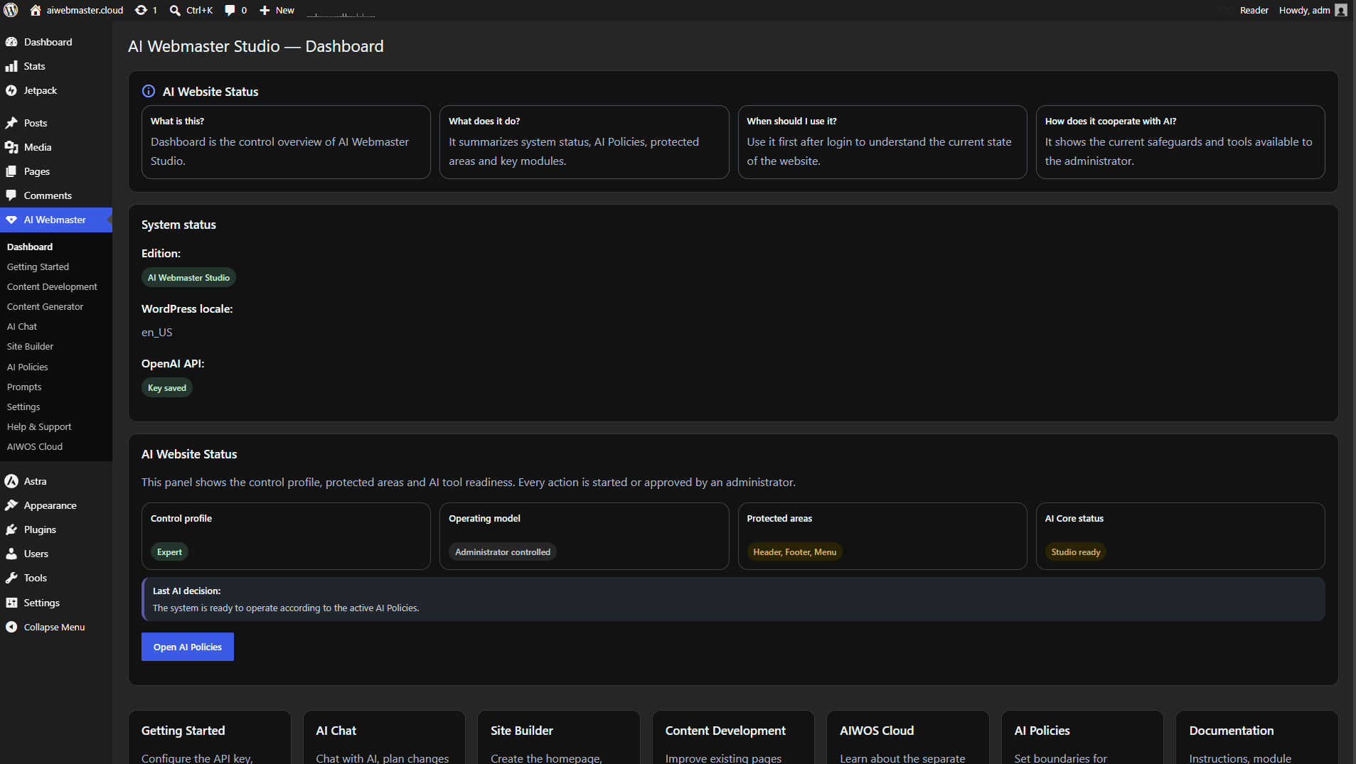Navigate to Site Builder submenu item
Screen dimensions: 1356x764
click(x=31, y=346)
